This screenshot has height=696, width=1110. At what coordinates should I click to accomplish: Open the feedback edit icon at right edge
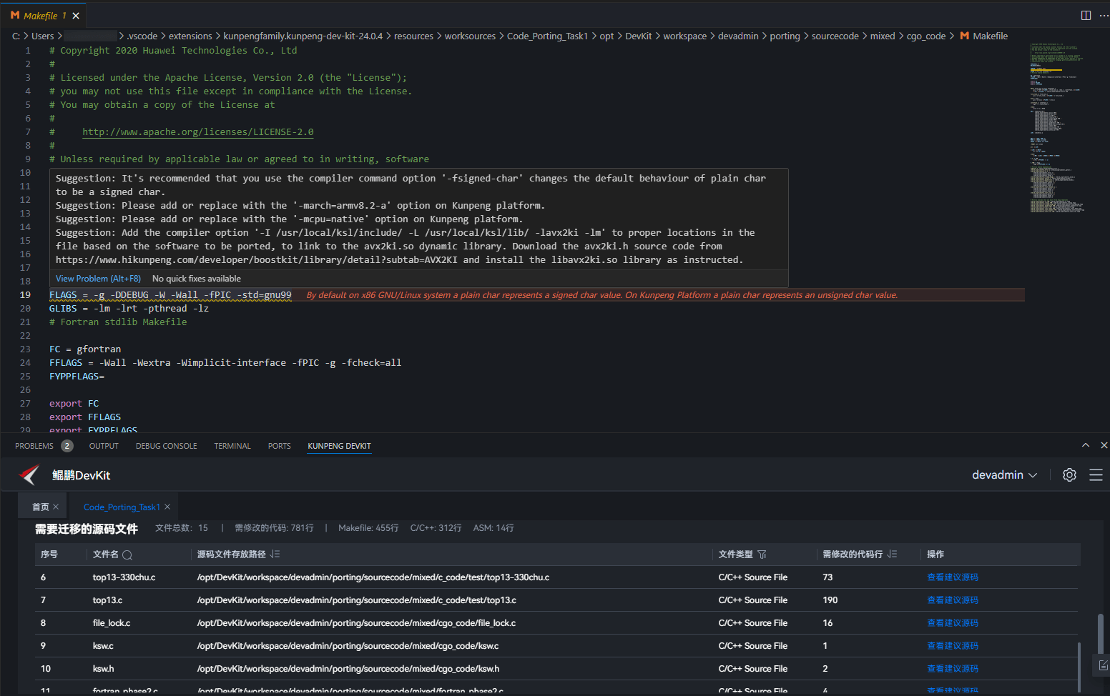tap(1103, 665)
